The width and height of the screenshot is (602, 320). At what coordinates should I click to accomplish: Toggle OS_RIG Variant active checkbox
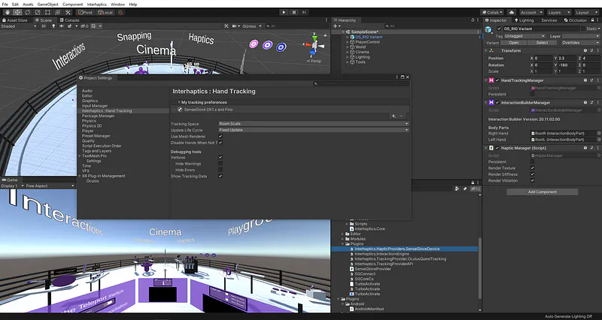(x=499, y=29)
